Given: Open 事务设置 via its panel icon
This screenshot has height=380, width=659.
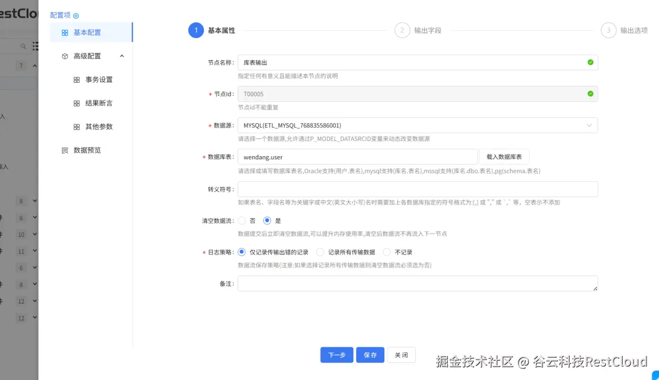Looking at the screenshot, I should pyautogui.click(x=75, y=80).
